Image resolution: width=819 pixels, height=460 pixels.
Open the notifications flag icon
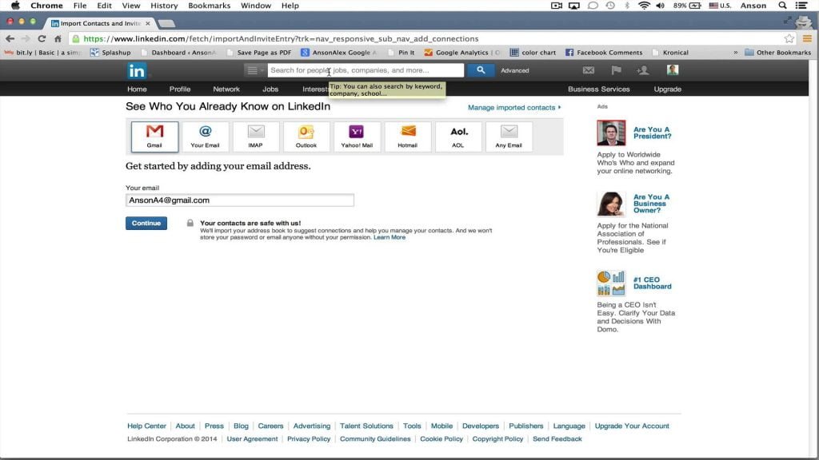coord(617,70)
